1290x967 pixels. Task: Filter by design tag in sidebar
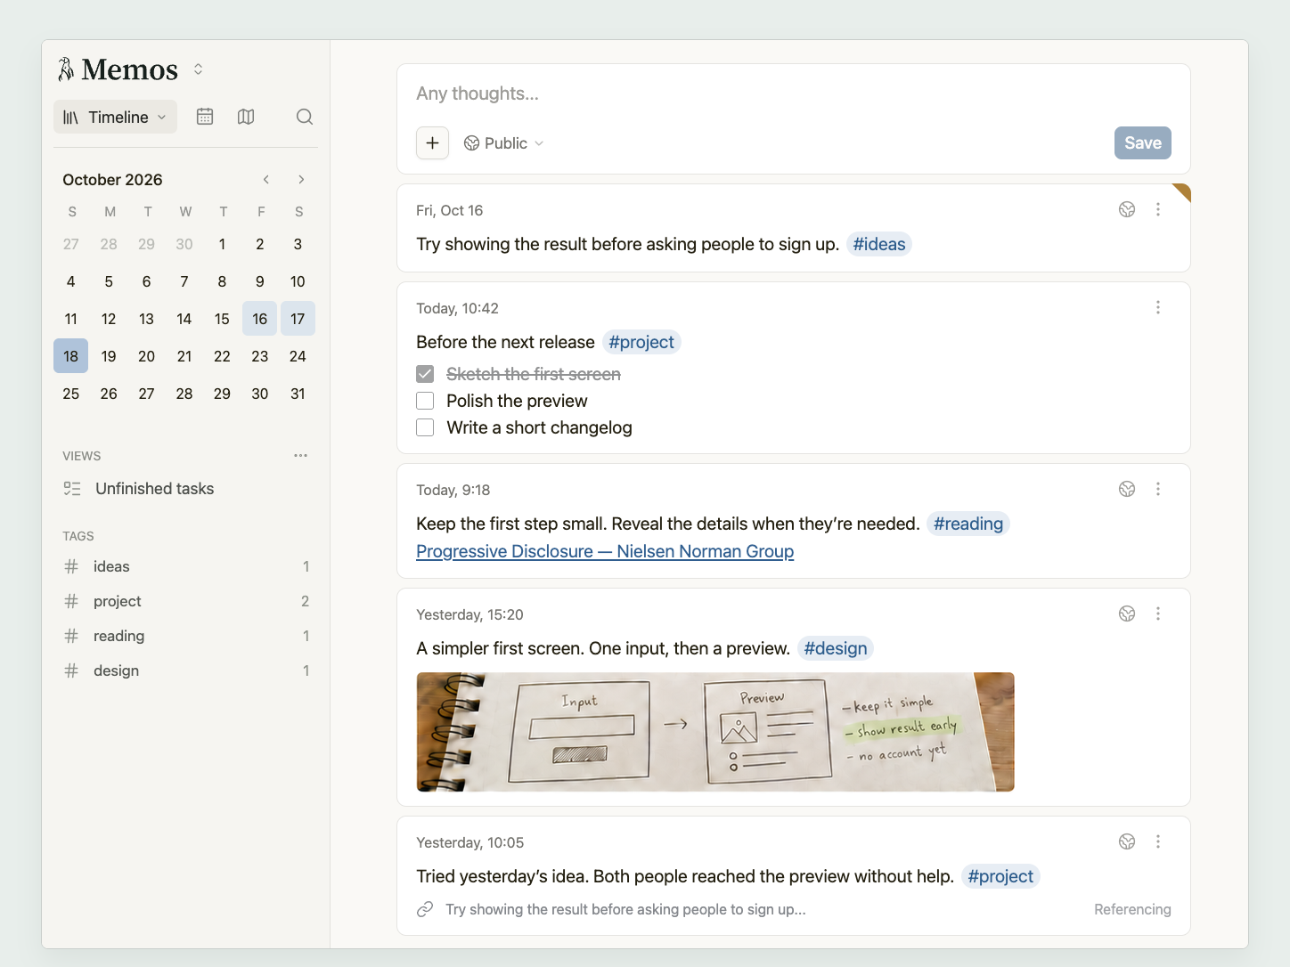coord(185,670)
